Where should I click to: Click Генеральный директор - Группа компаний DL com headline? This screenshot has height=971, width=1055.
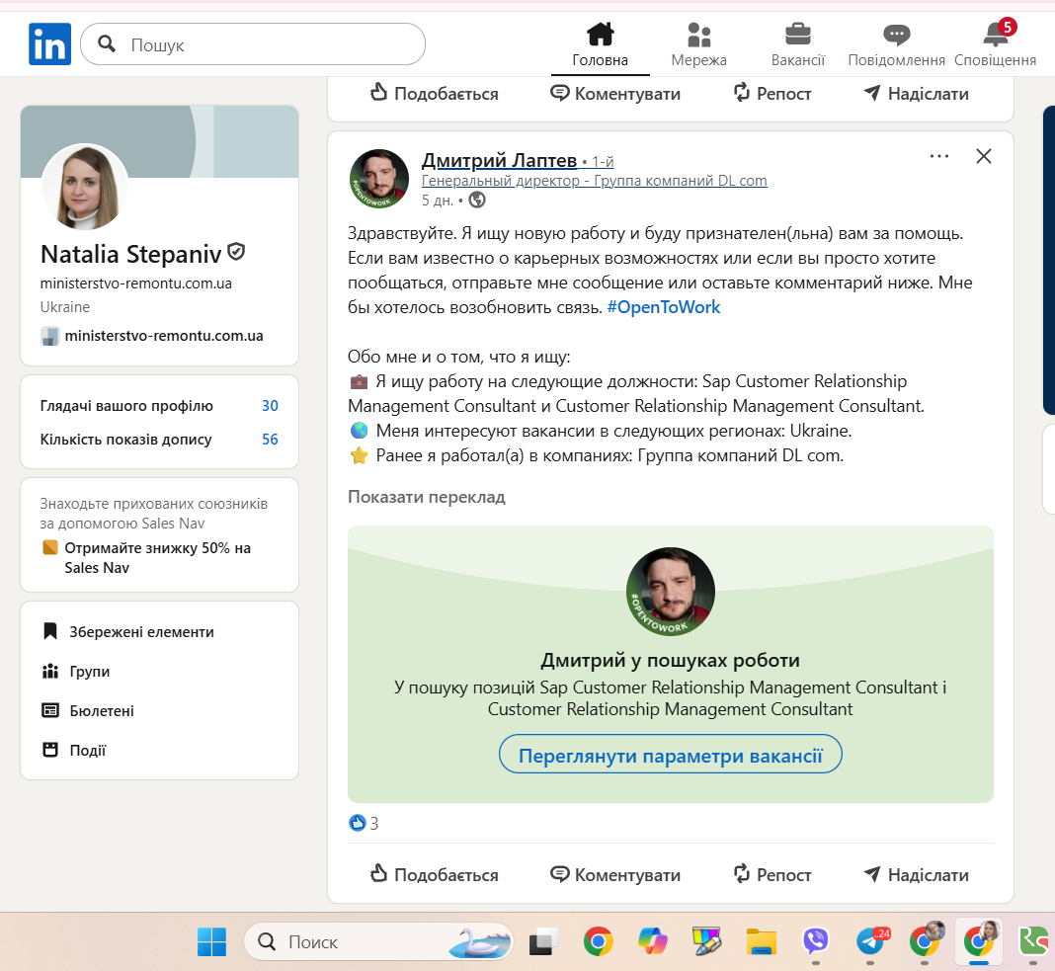[594, 181]
